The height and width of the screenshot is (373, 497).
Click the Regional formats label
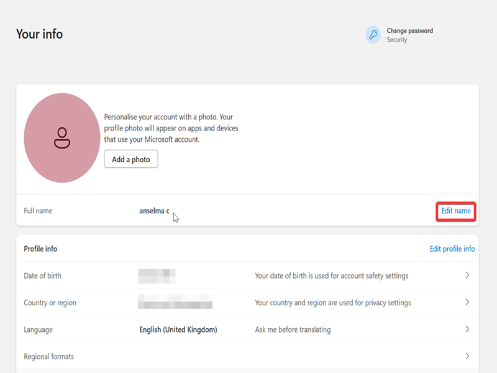[x=48, y=357]
